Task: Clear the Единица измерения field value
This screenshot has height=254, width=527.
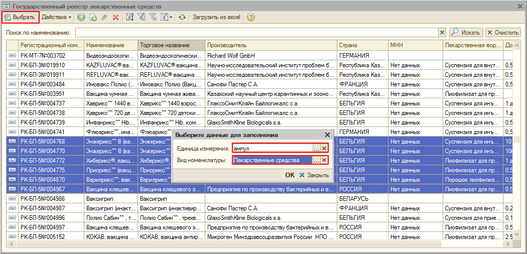Action: [324, 148]
